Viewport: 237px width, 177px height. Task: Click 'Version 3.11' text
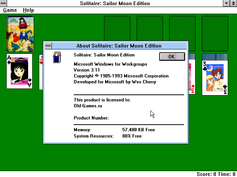[87, 70]
